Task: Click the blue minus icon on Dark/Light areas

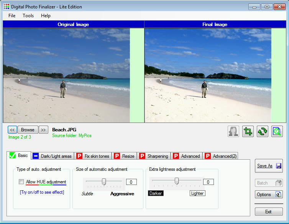Action: point(36,156)
